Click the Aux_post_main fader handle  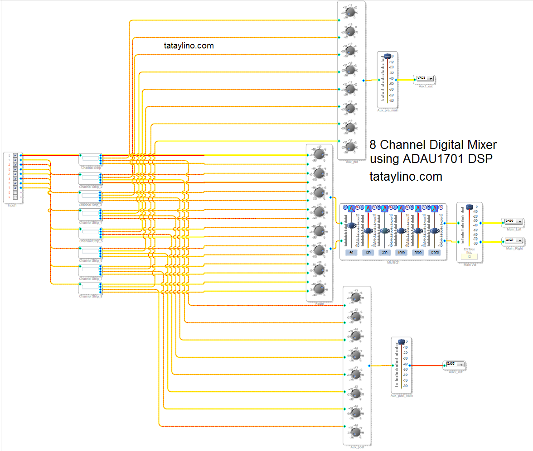pyautogui.click(x=402, y=342)
